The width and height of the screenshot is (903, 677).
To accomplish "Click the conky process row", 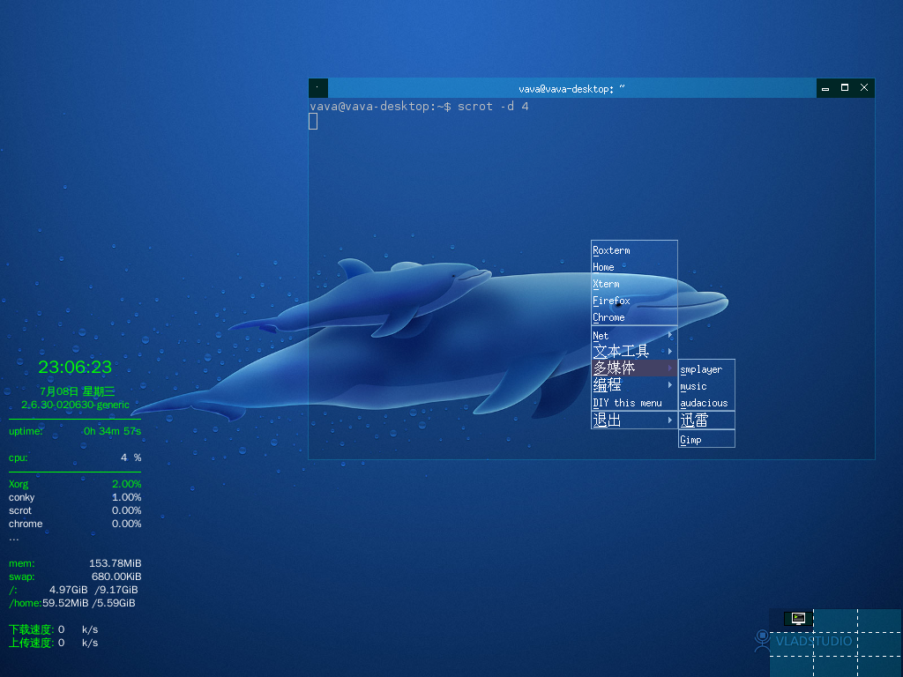I will pos(75,497).
